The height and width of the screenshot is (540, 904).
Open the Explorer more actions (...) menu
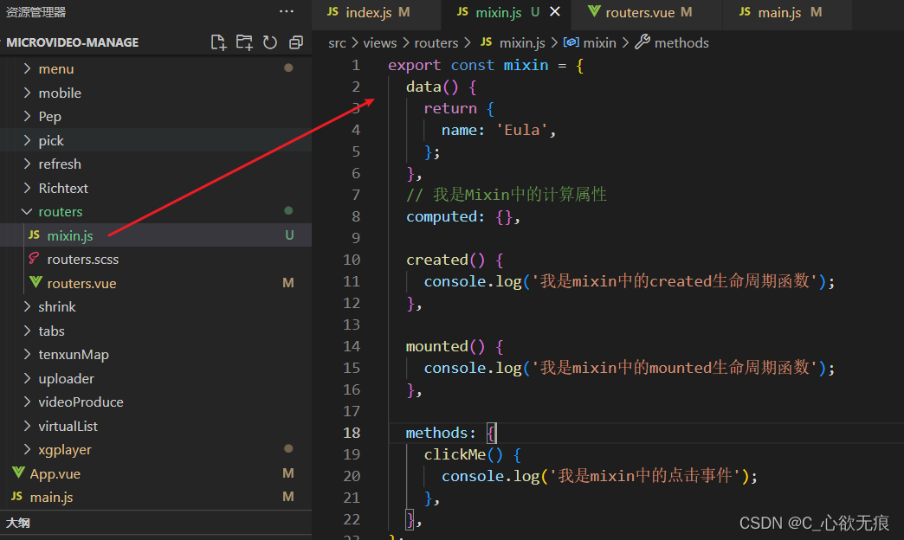tap(286, 10)
